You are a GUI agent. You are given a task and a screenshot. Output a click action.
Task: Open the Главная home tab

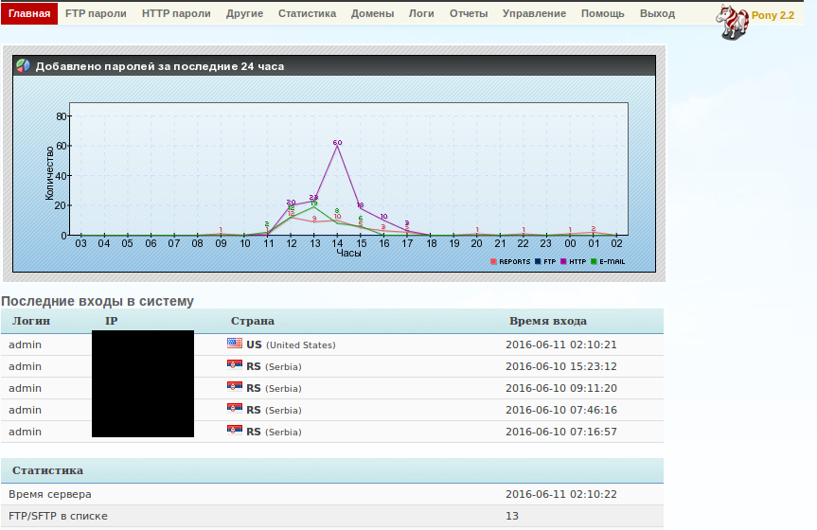pyautogui.click(x=29, y=13)
